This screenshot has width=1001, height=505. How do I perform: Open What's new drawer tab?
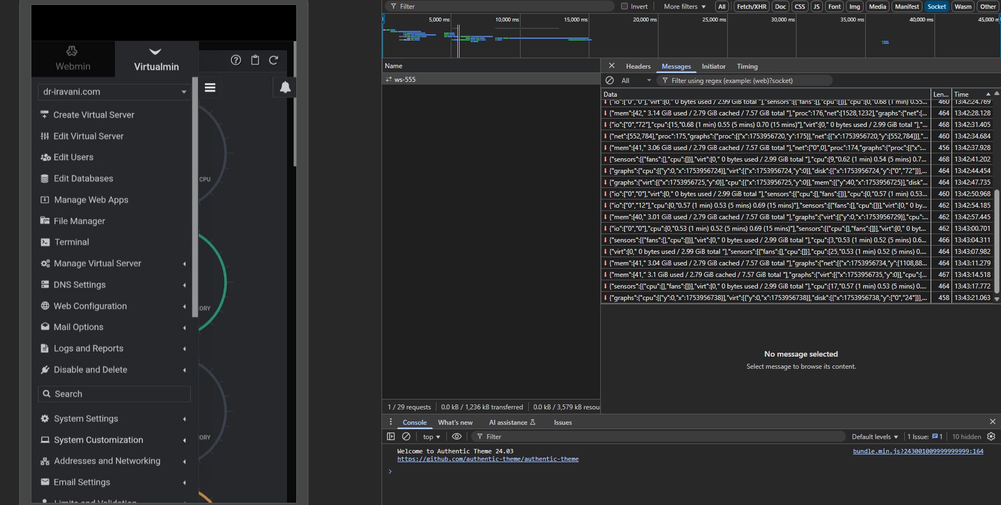455,423
